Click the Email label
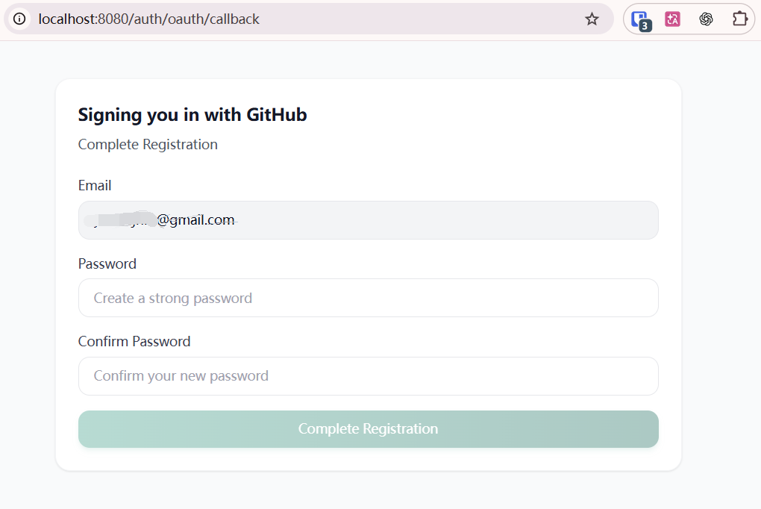This screenshot has width=761, height=509. [95, 186]
